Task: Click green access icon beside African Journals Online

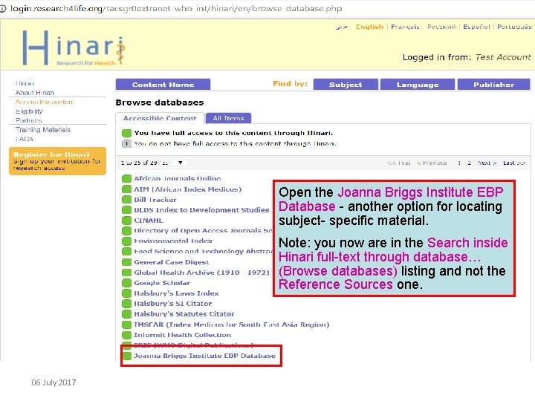Action: click(126, 179)
